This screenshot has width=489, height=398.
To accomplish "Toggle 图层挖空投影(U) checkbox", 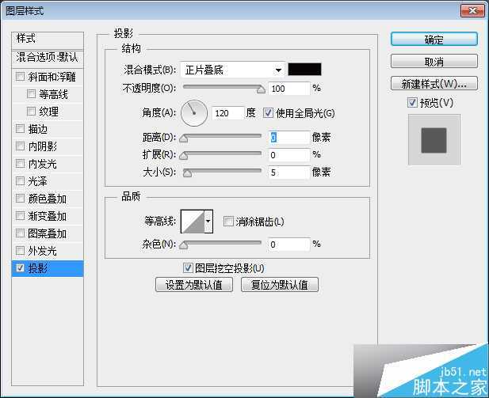I will [x=188, y=267].
